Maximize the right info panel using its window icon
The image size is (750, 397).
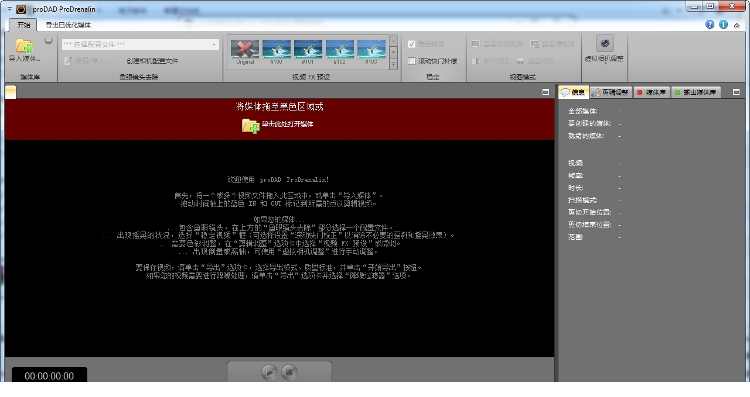pyautogui.click(x=736, y=92)
